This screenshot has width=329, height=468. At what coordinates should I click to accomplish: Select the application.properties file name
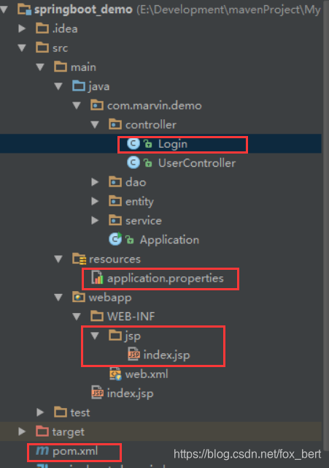[x=166, y=279]
